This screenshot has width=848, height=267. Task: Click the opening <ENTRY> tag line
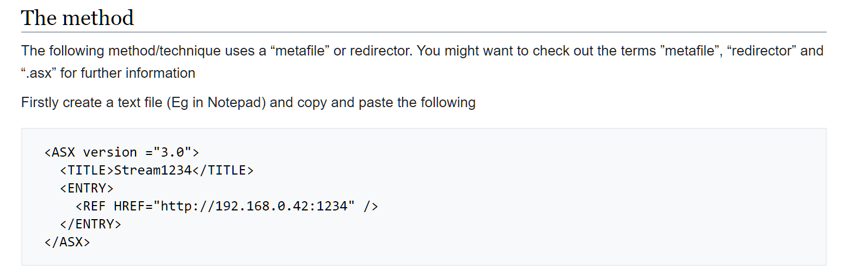coord(87,188)
